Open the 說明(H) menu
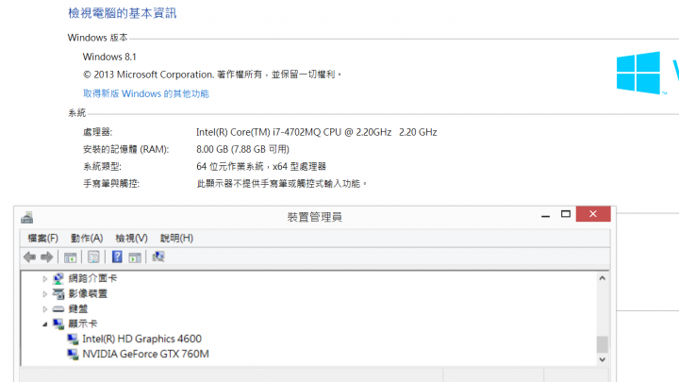 pos(176,239)
